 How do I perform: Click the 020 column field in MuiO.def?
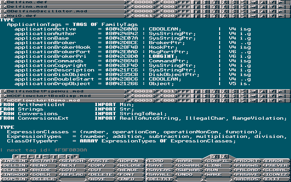[x=168, y=16]
